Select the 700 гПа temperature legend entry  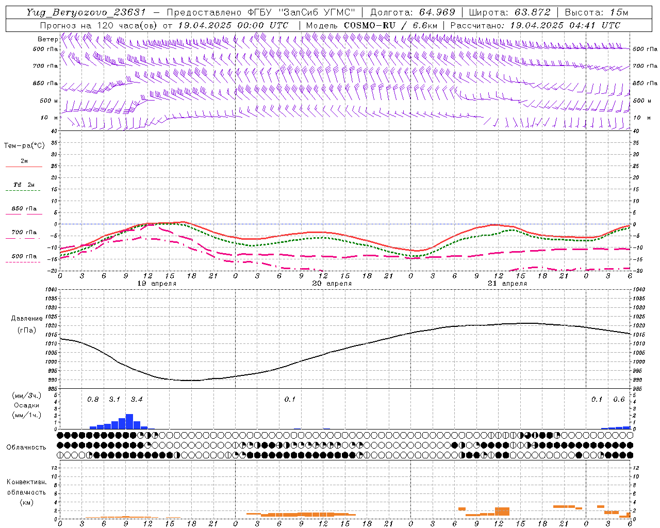point(24,233)
